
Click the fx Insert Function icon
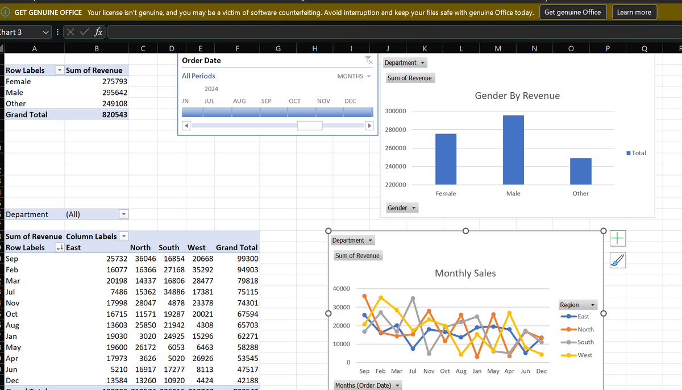coord(98,32)
